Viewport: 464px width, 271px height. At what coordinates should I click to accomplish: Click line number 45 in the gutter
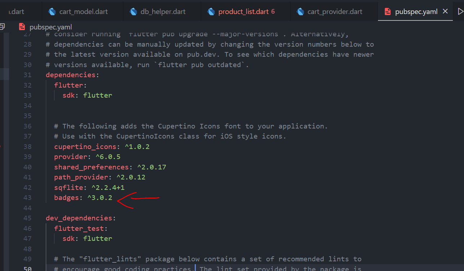click(x=27, y=218)
